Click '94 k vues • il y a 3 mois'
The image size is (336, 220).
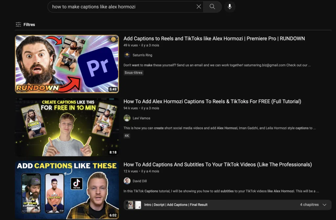[x=141, y=108]
